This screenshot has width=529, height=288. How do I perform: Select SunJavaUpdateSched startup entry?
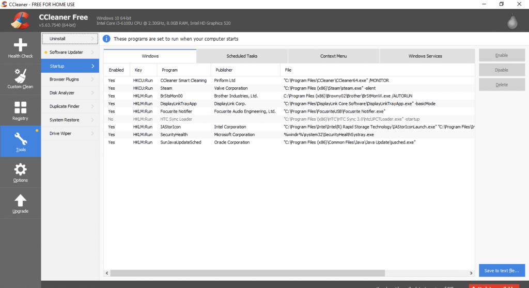pos(289,142)
